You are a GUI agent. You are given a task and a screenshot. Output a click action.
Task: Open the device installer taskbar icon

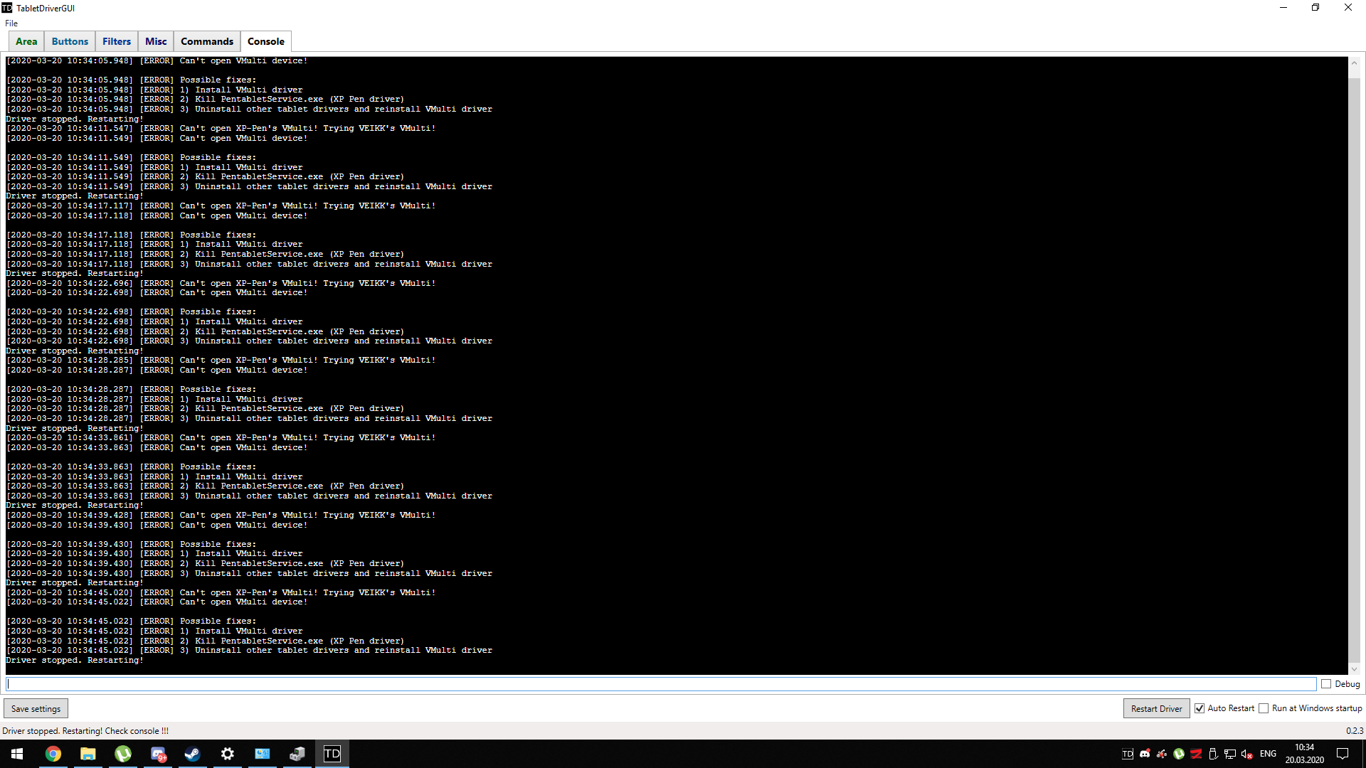(297, 754)
